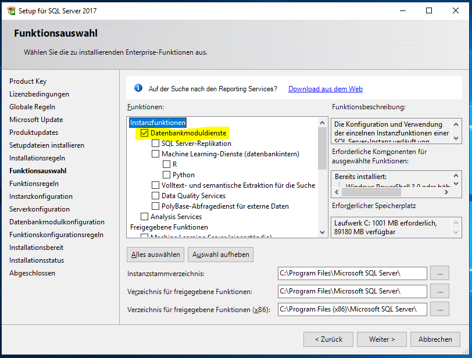The image size is (472, 358).
Task: Click Installationsstatus step in sidebar
Action: 37,260
